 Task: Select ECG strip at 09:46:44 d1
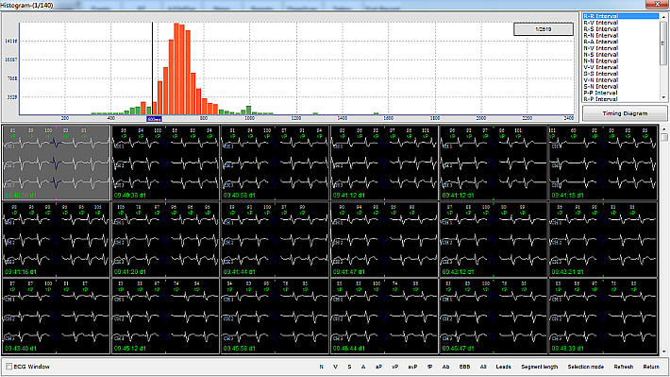384,317
